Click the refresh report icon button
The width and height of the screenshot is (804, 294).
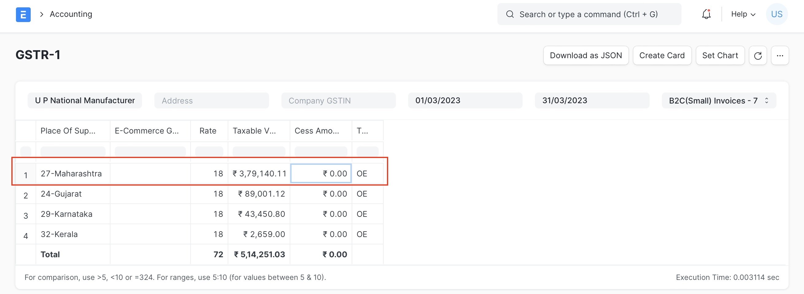click(757, 56)
